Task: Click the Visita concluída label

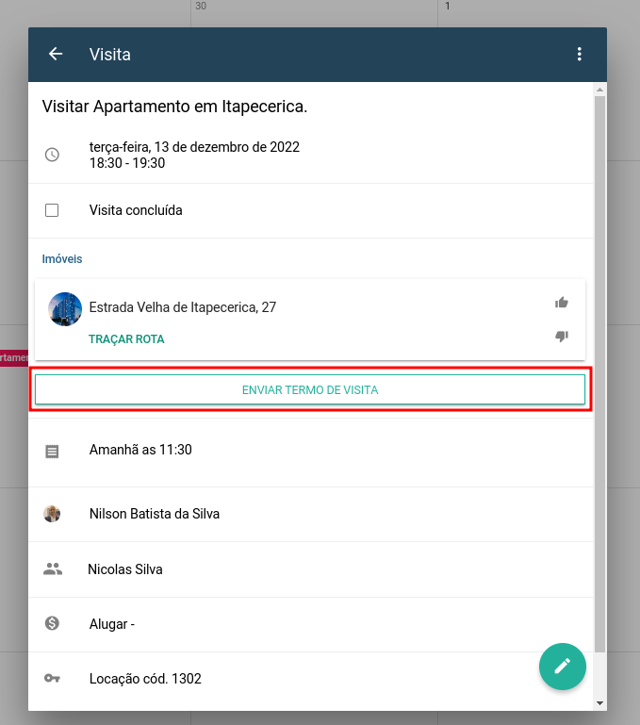Action: [136, 210]
